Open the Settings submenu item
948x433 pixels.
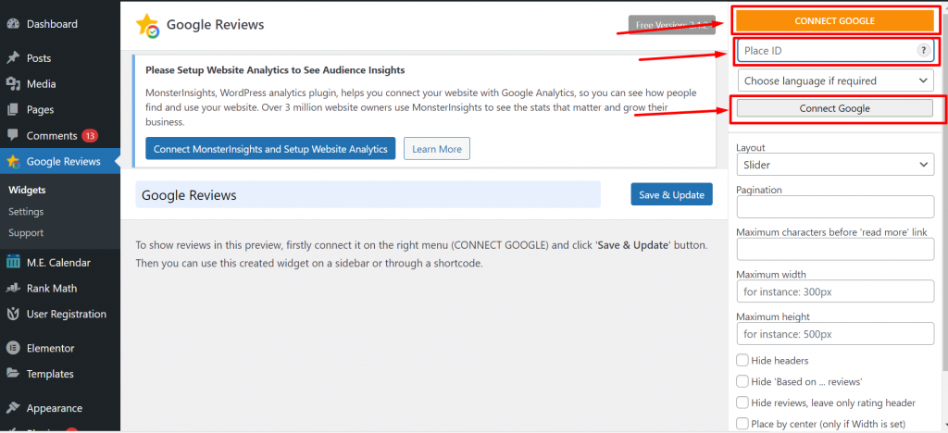click(26, 212)
